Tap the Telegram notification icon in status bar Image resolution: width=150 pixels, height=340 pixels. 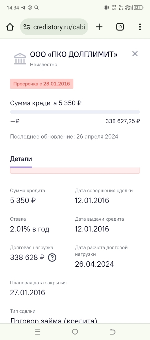pyautogui.click(x=23, y=8)
